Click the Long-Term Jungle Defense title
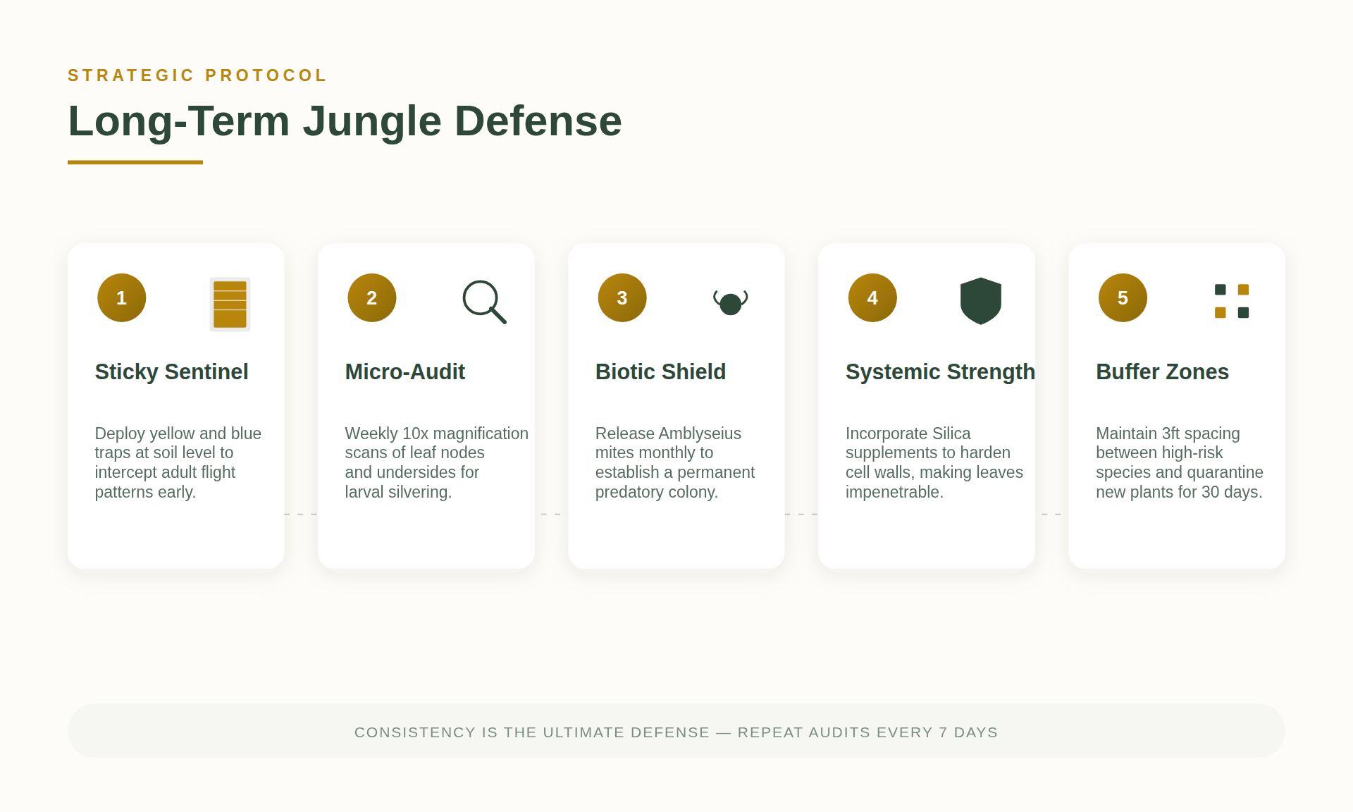1353x812 pixels. [345, 121]
